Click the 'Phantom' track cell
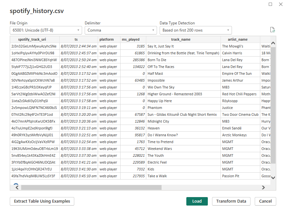The width and height of the screenshot is (286, 214). pos(183,108)
